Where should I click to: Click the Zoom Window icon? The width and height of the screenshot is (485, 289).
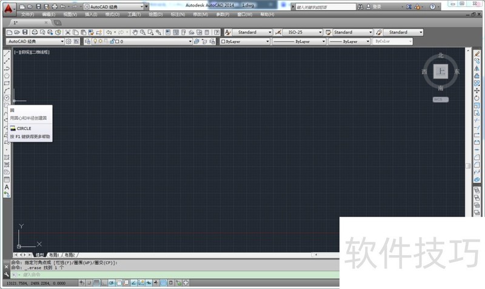click(x=150, y=32)
